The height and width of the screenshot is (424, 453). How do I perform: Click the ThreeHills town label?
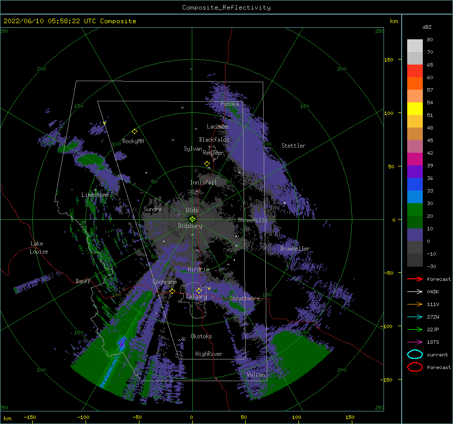253,220
